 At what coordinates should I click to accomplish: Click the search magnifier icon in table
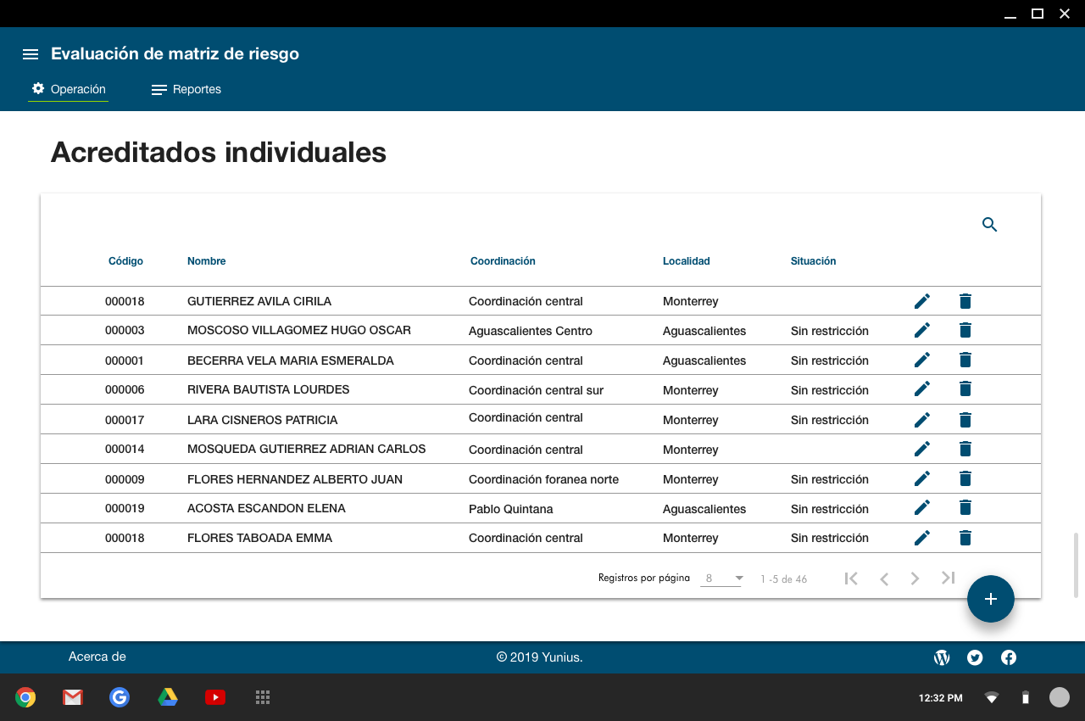click(x=989, y=225)
